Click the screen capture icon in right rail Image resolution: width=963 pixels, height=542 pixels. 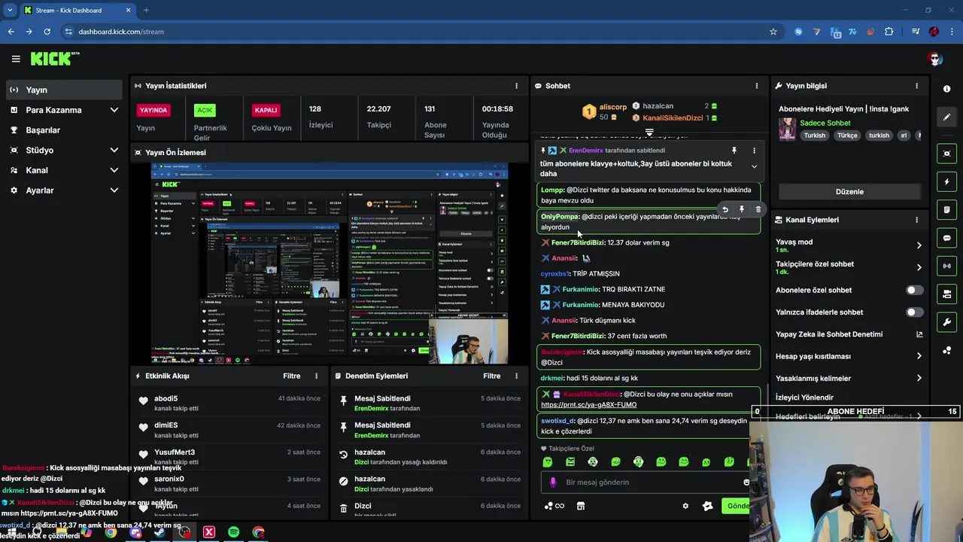coord(946,154)
